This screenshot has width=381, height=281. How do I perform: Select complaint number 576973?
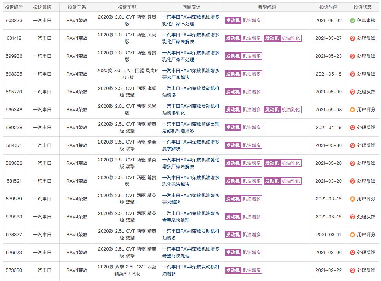click(14, 253)
